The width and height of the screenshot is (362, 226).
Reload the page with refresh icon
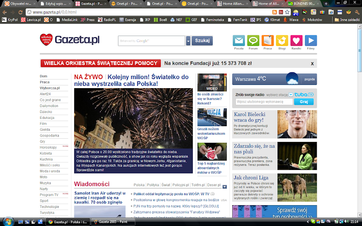[x=20, y=12]
